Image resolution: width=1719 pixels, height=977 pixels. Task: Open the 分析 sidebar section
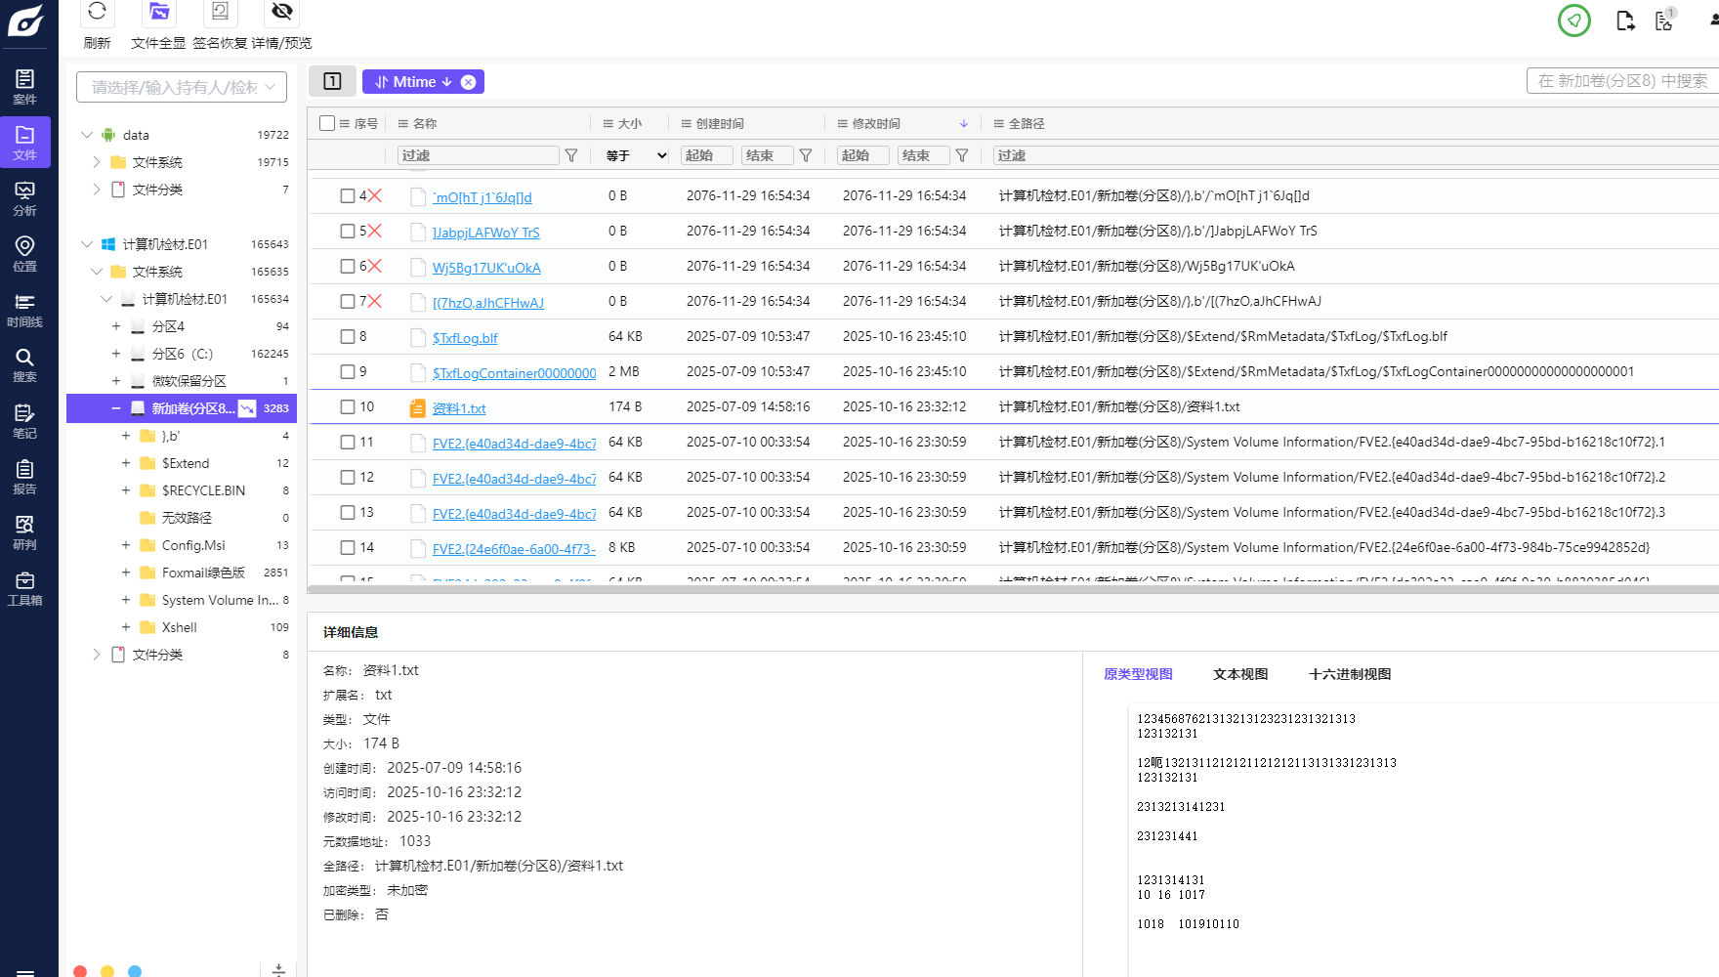click(x=24, y=198)
